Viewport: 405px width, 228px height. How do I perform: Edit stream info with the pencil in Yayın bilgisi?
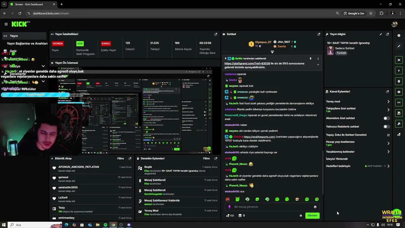pyautogui.click(x=381, y=34)
